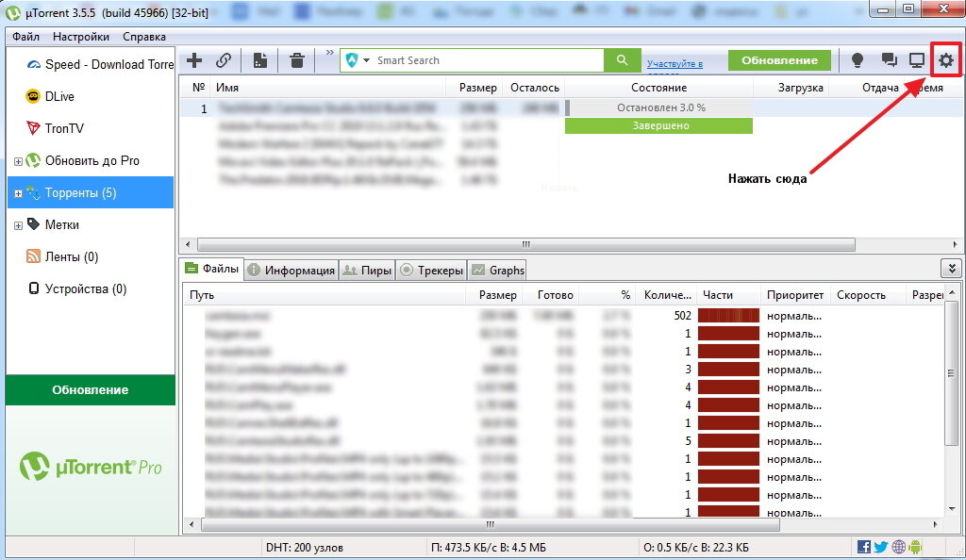
Task: Open the web globe status icon
Action: tap(899, 547)
